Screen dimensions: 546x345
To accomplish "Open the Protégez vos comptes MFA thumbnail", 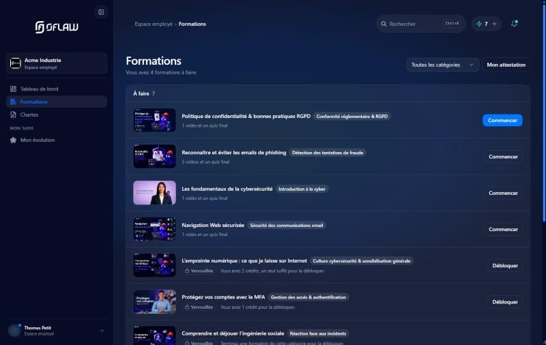I will (155, 302).
